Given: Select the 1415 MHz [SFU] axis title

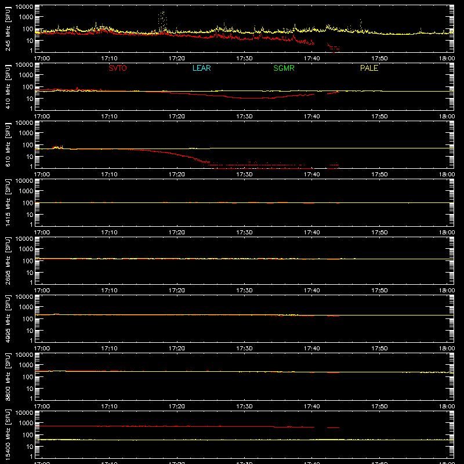Looking at the screenshot, I should (8, 202).
